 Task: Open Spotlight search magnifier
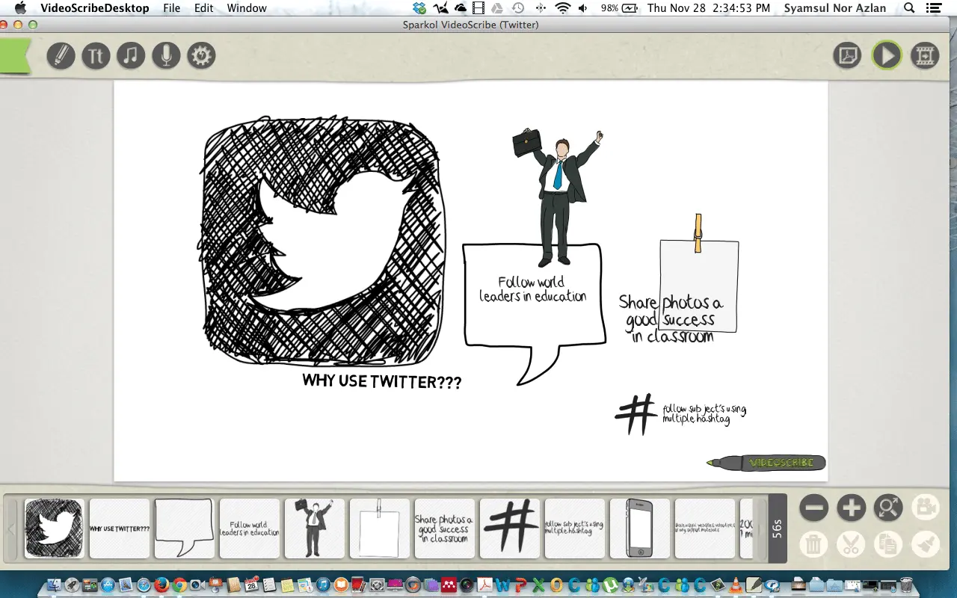909,8
